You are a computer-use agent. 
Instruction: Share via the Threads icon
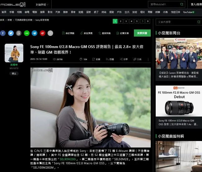(19, 33)
